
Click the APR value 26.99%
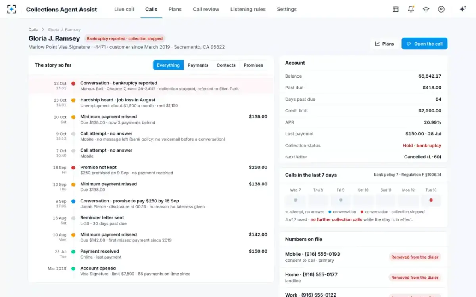tap(432, 122)
